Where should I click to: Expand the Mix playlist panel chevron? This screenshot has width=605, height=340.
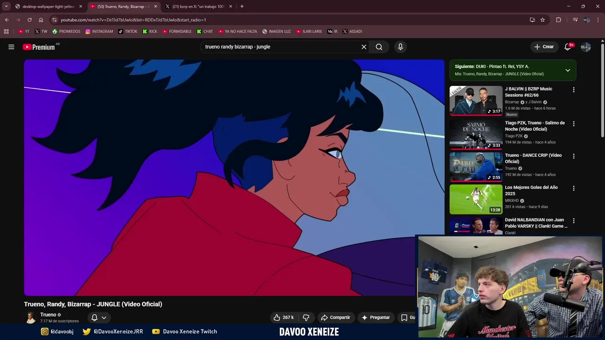tap(568, 70)
